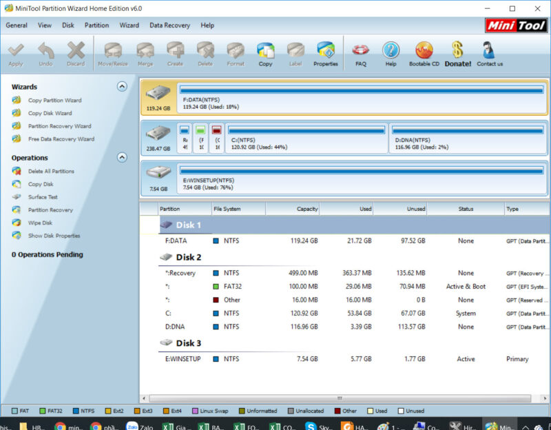Select the Move/Resize toolbar icon
This screenshot has width=551, height=430.
(x=112, y=53)
